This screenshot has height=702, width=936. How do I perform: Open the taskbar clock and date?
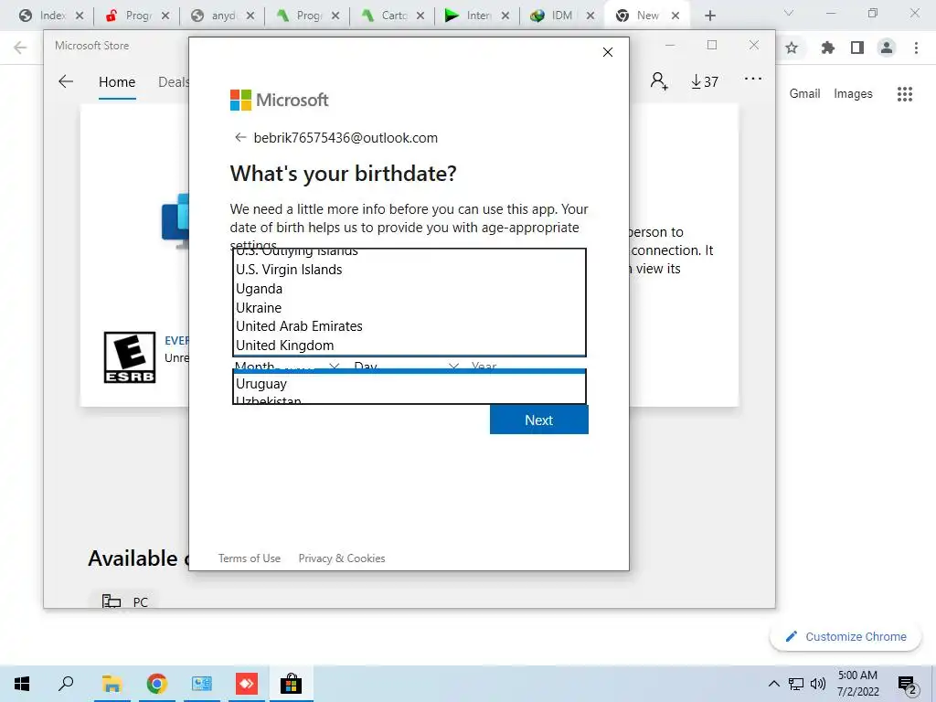click(857, 684)
